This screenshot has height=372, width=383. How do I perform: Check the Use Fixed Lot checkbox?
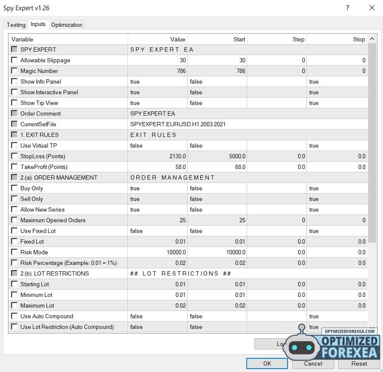tap(14, 231)
